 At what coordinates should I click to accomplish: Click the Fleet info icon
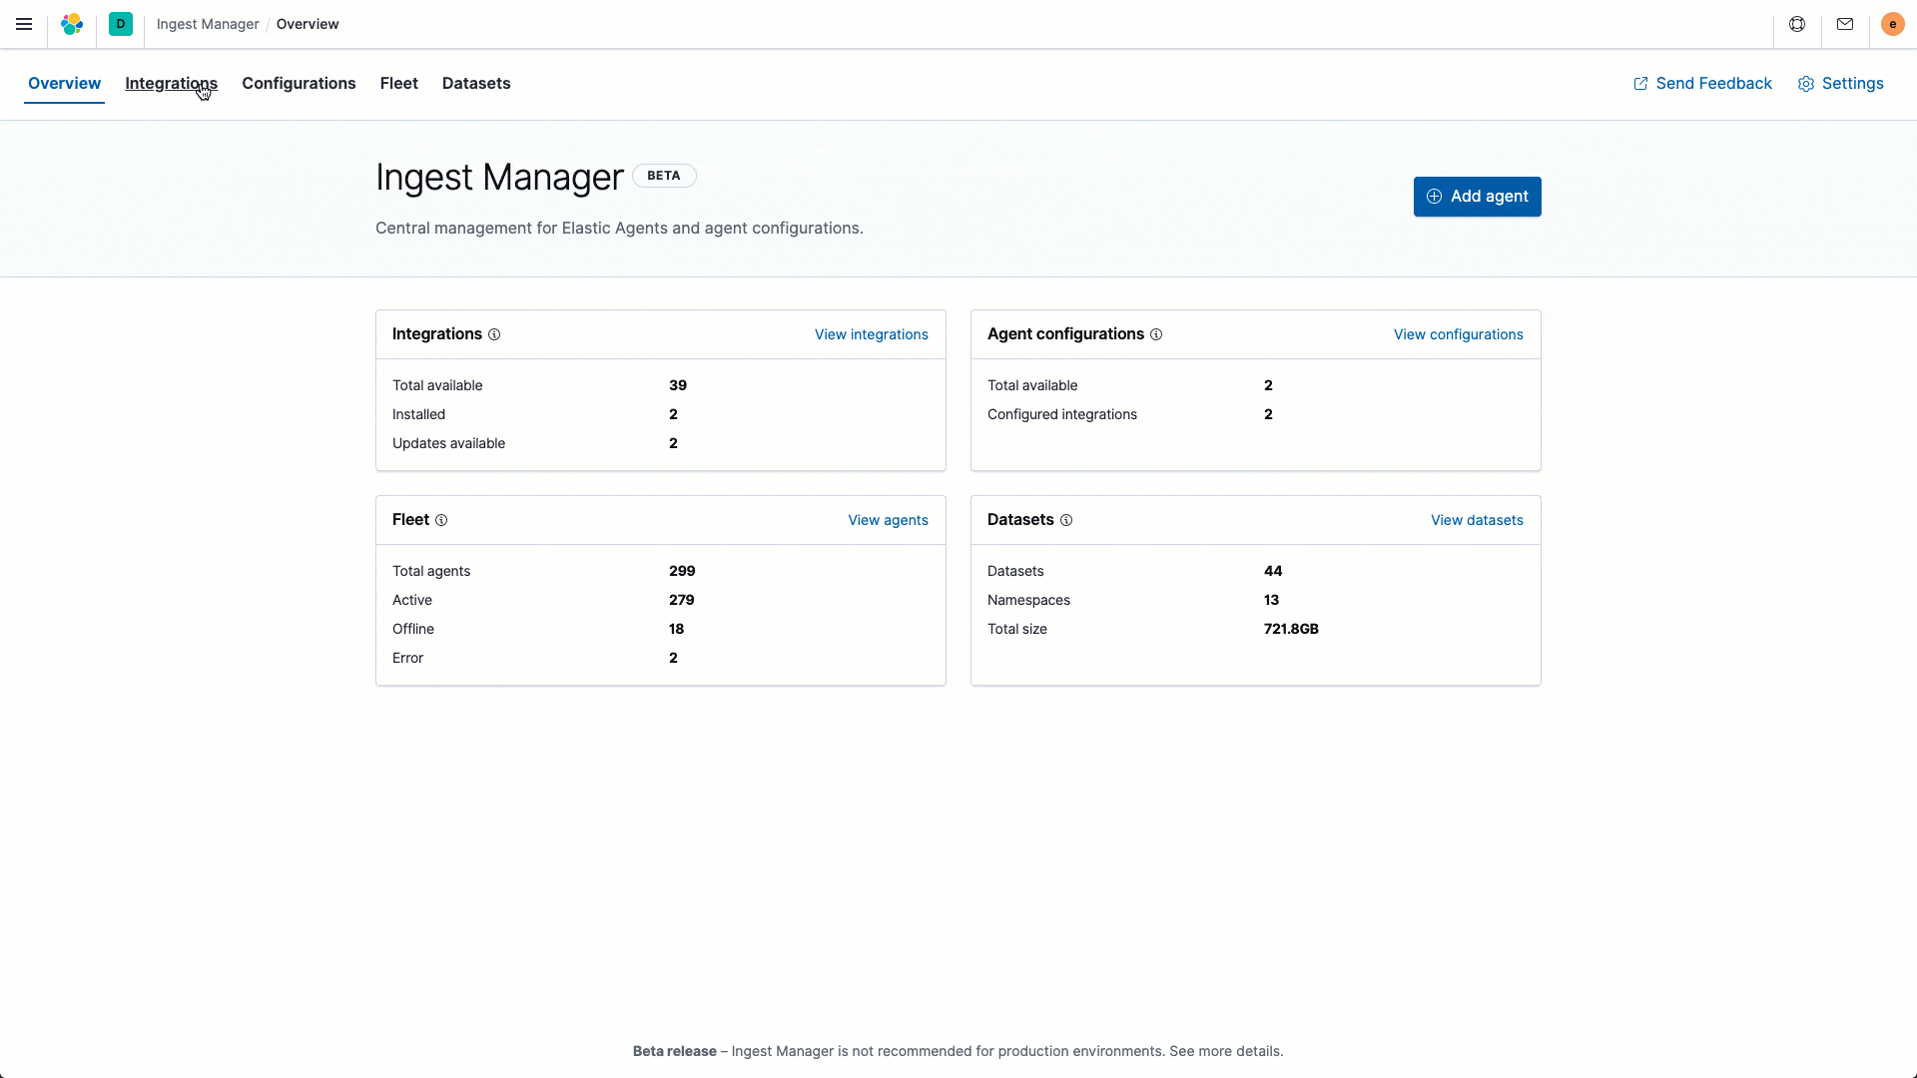tap(441, 521)
